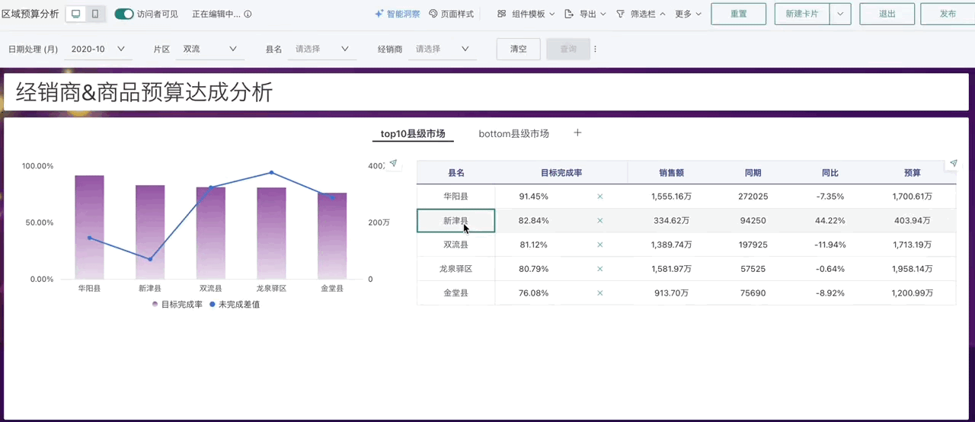Click info icon beside 正在编辑中
This screenshot has height=422, width=975.
pyautogui.click(x=248, y=14)
